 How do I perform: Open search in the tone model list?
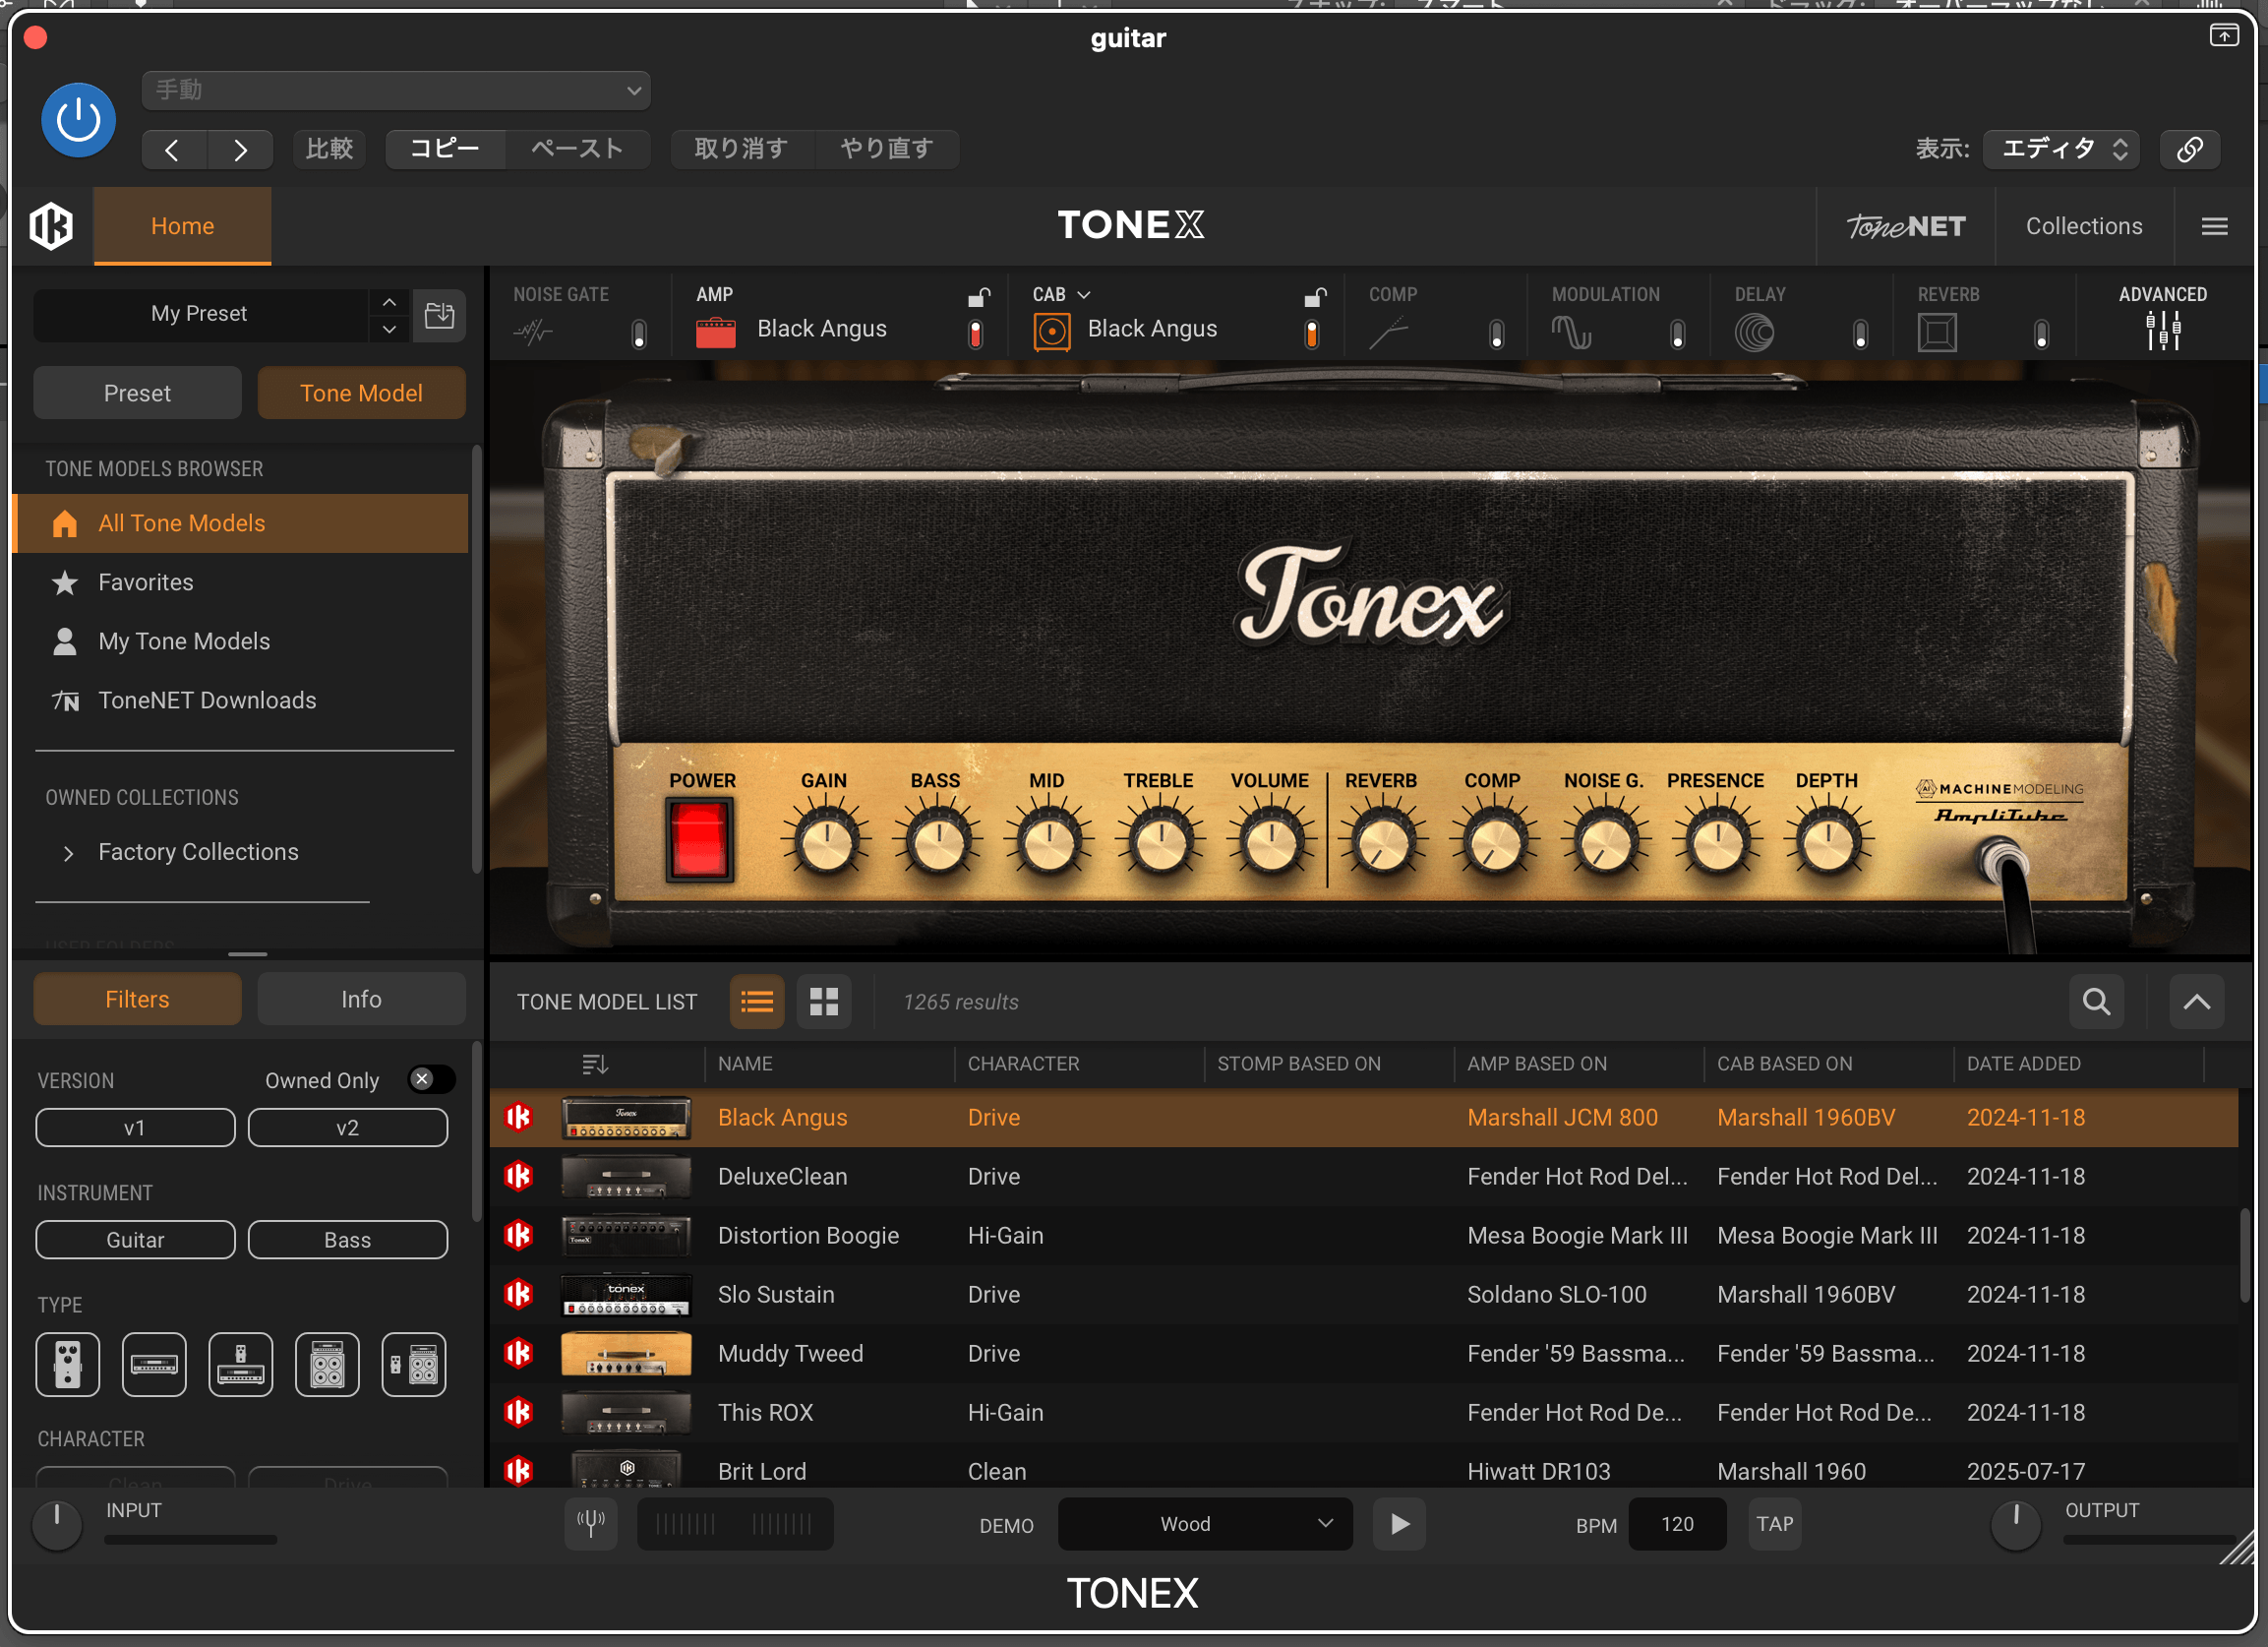[2096, 1001]
